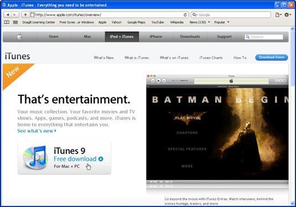296x207 pixels.
Task: Open the iPhone navigation tab
Action: point(156,37)
